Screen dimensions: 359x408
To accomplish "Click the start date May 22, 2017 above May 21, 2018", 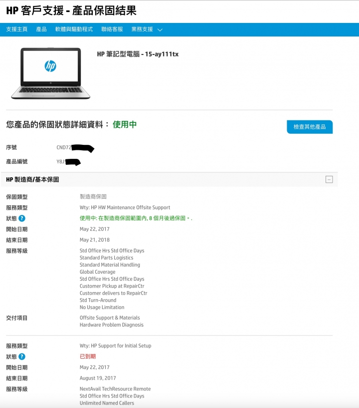I will click(x=95, y=229).
